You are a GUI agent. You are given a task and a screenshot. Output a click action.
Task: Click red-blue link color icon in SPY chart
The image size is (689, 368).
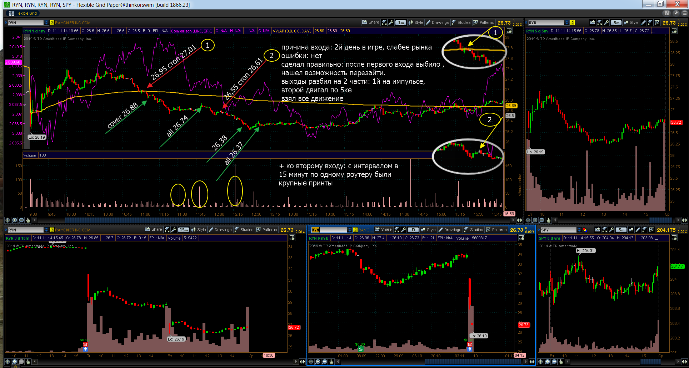[585, 230]
